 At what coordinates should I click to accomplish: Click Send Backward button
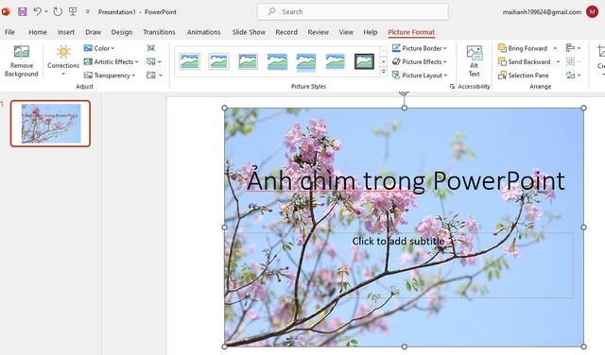[525, 61]
